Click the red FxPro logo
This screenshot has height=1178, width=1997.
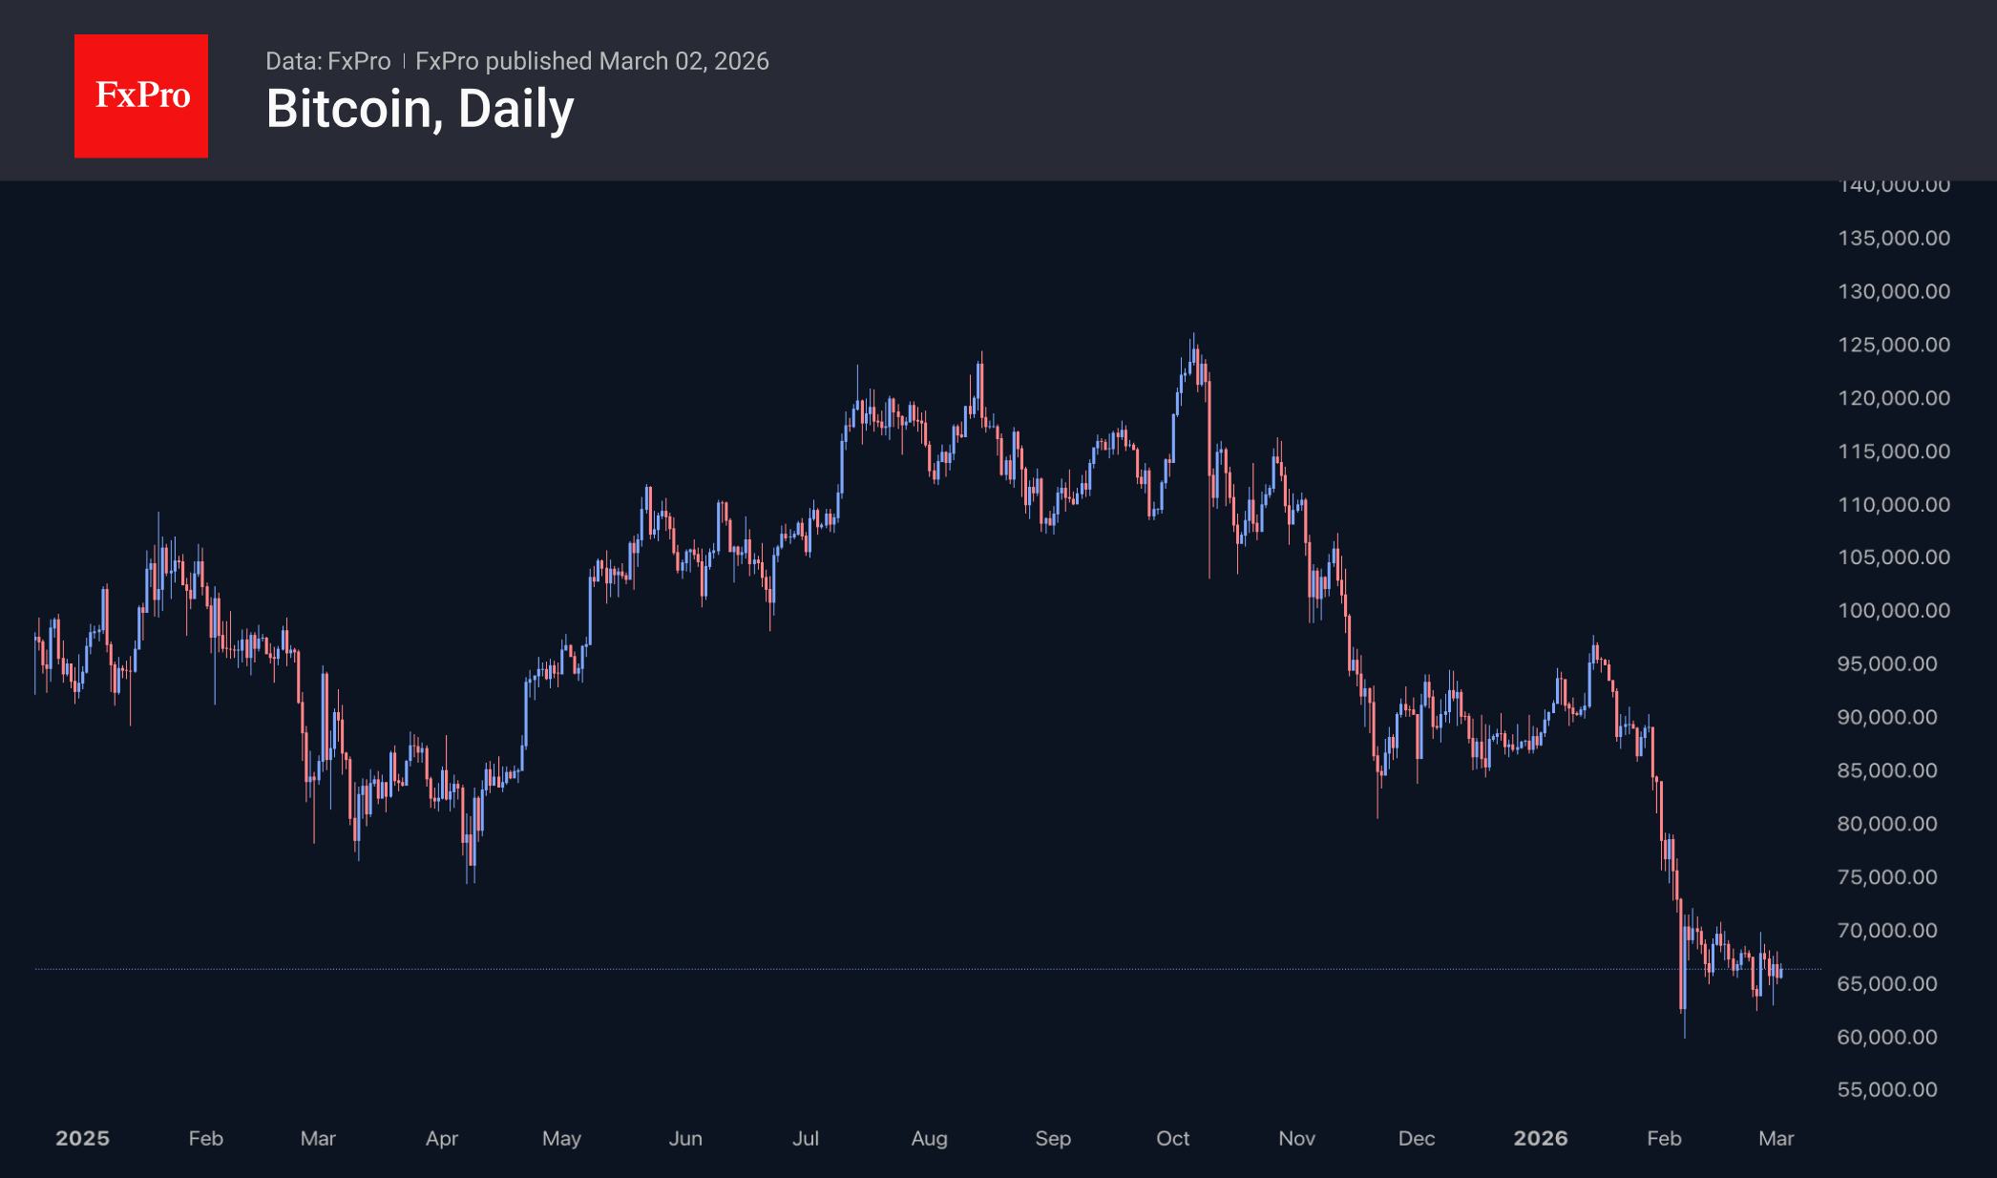pos(141,95)
